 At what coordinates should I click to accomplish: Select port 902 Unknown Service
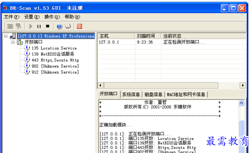[55, 66]
